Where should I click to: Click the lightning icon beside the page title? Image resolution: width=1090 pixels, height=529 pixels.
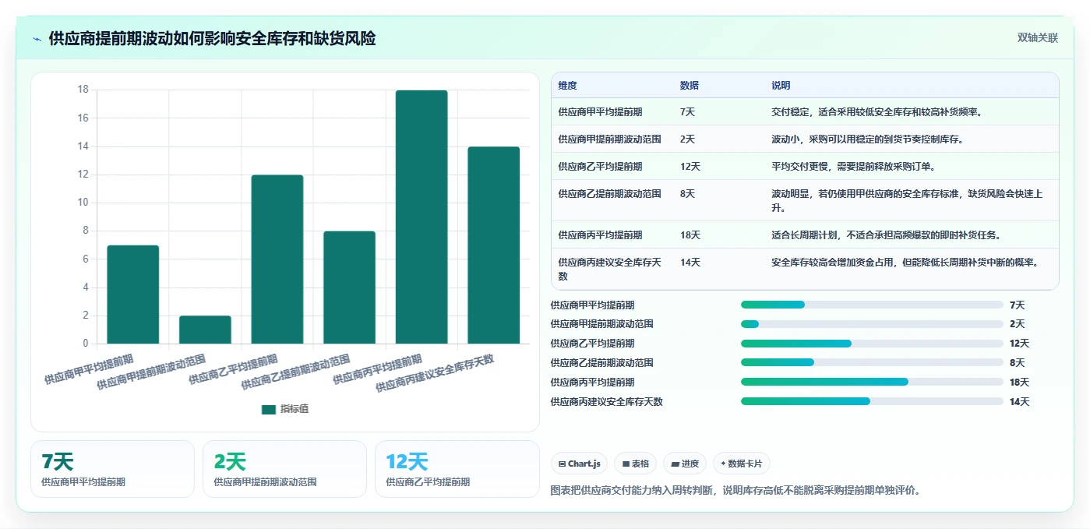[x=37, y=39]
